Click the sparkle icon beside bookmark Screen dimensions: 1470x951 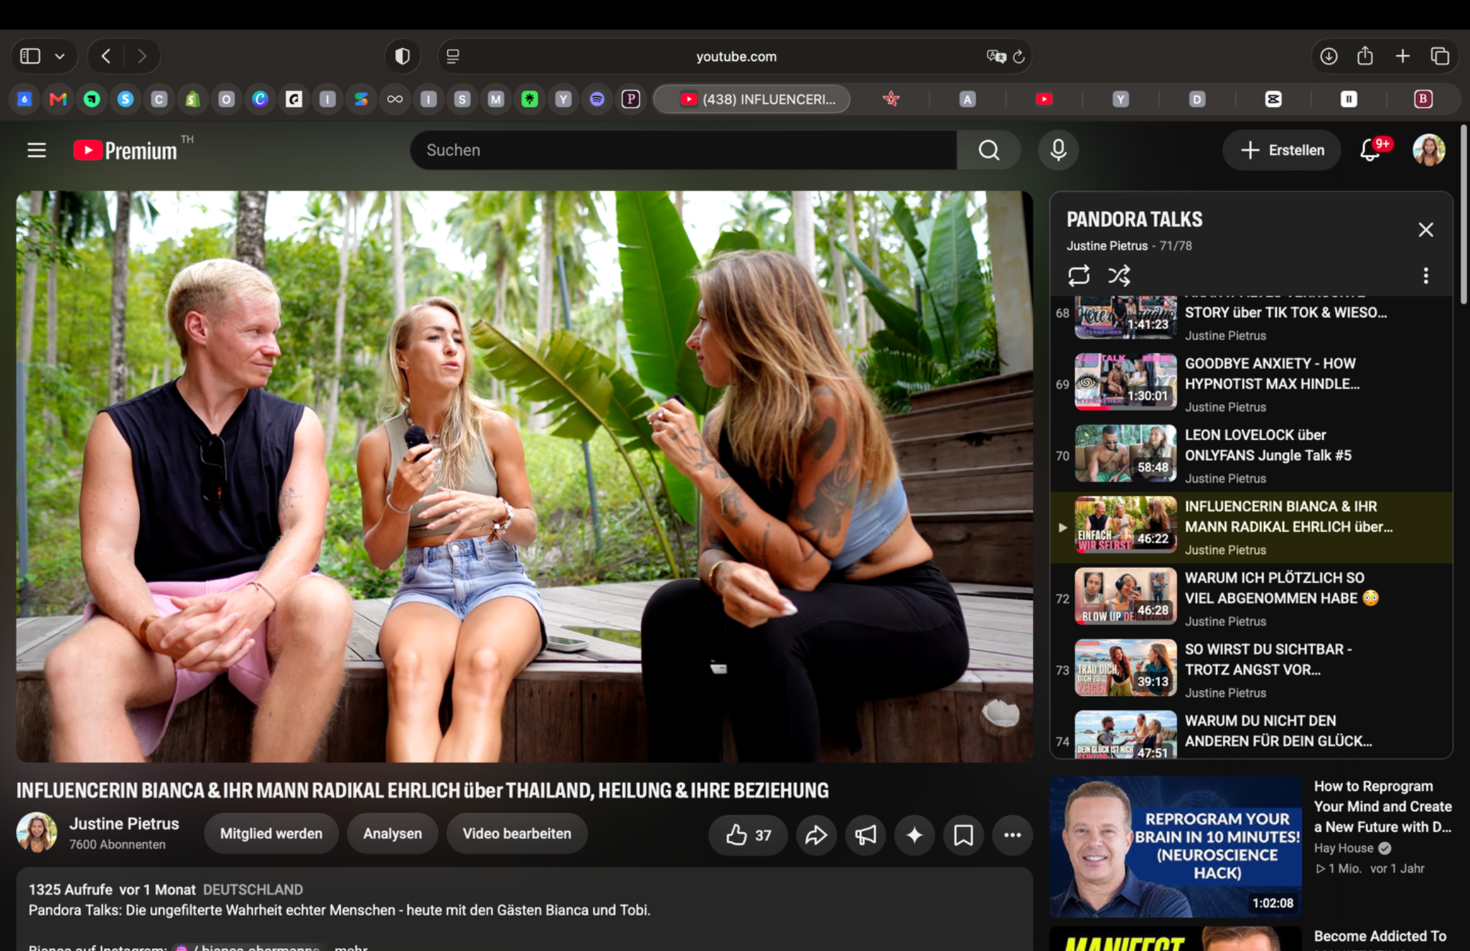914,835
